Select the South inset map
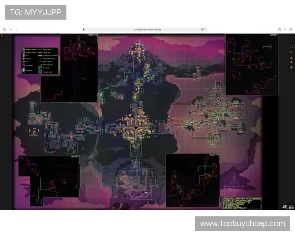This screenshot has height=236, width=295. click(192, 180)
